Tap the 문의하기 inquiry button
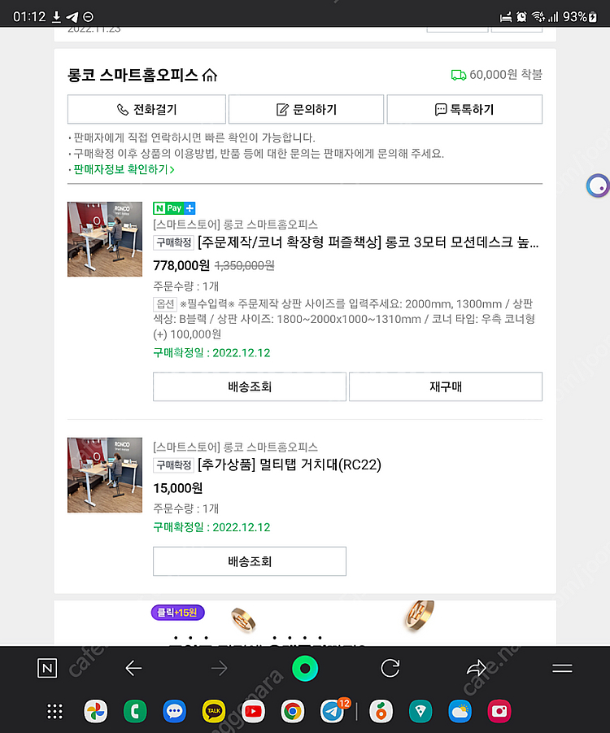The image size is (610, 733). click(x=306, y=109)
